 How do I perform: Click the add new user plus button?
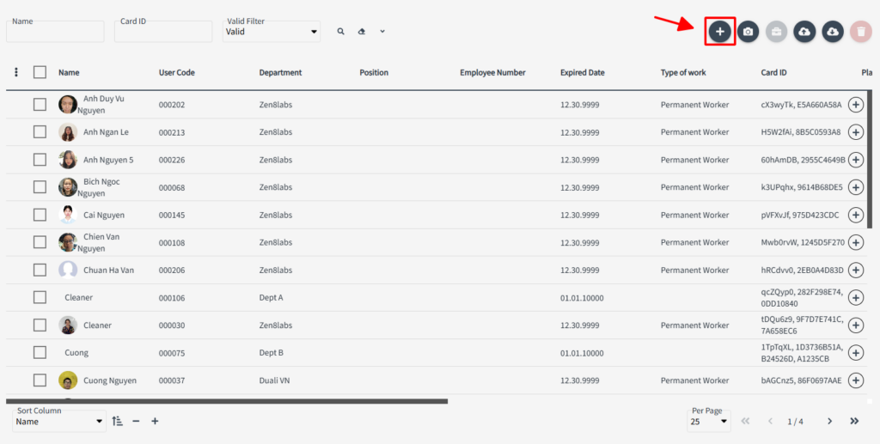coord(720,32)
